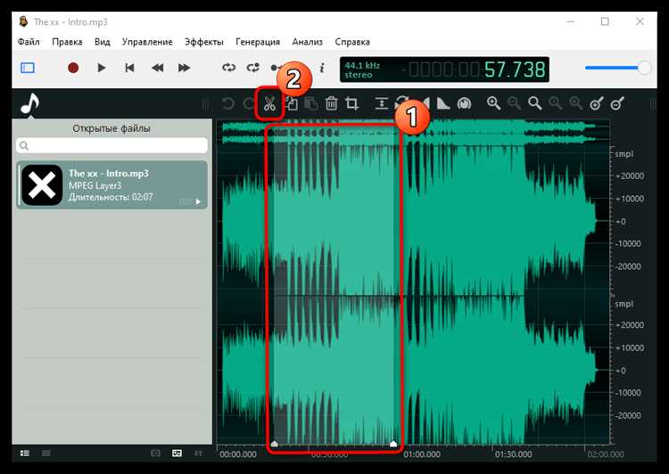669x474 pixels.
Task: Click the rewind button
Action: coord(157,68)
